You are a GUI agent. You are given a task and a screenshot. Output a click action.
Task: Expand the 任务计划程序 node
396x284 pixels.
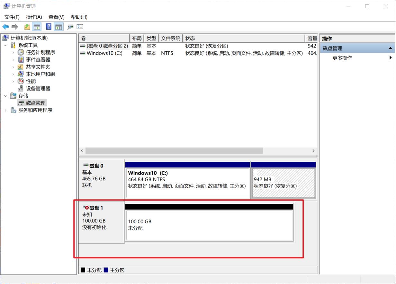13,52
